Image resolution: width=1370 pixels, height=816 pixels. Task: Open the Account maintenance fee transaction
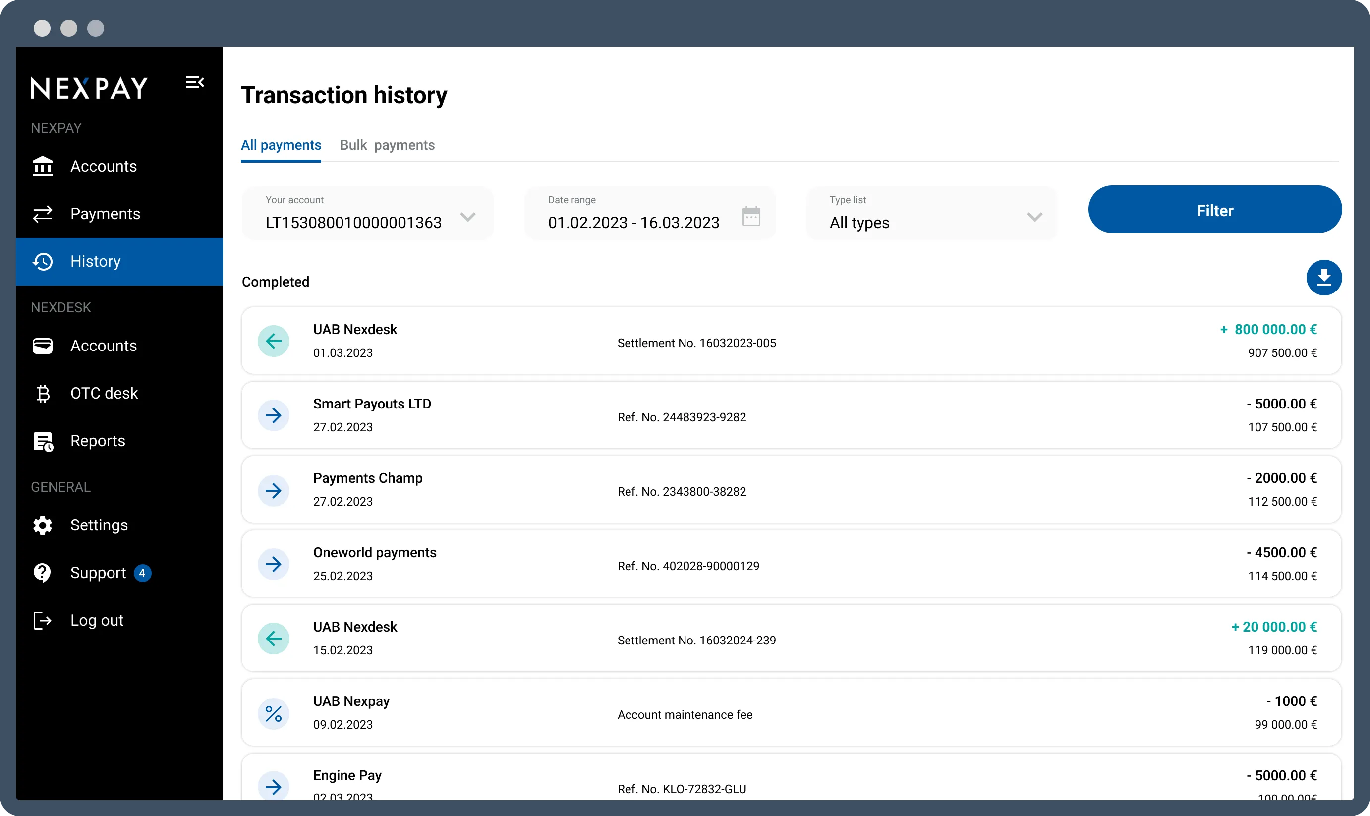point(791,713)
